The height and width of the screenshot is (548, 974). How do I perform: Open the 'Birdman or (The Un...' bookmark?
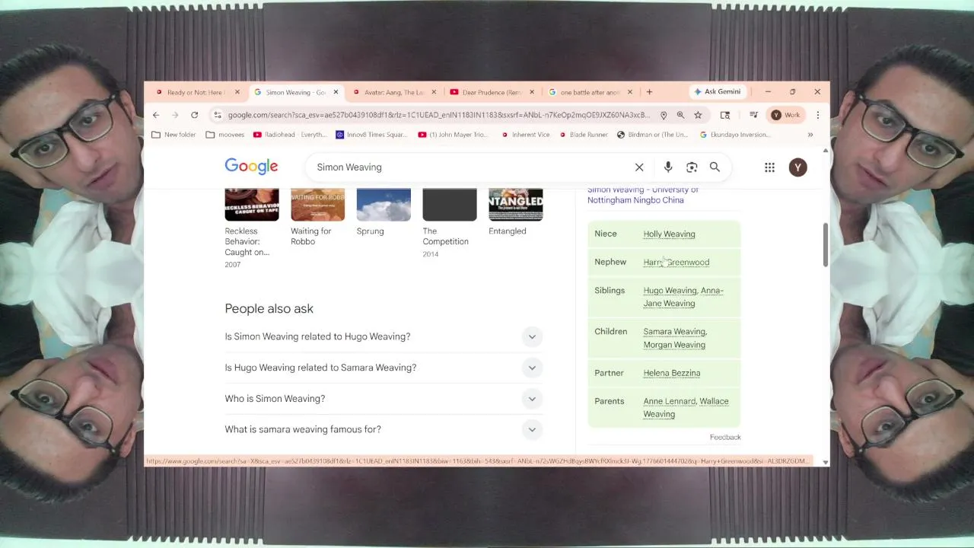tap(652, 135)
